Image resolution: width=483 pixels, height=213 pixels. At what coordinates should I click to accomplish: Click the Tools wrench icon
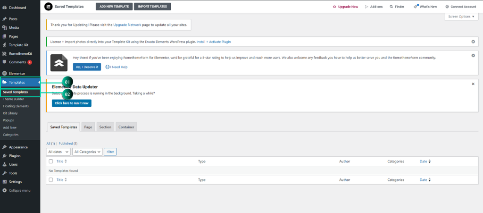point(4,173)
